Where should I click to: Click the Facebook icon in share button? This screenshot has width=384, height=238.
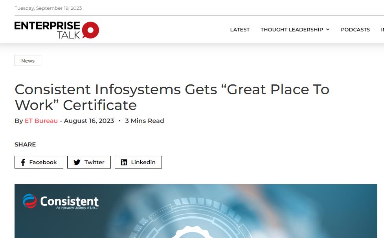(x=23, y=162)
